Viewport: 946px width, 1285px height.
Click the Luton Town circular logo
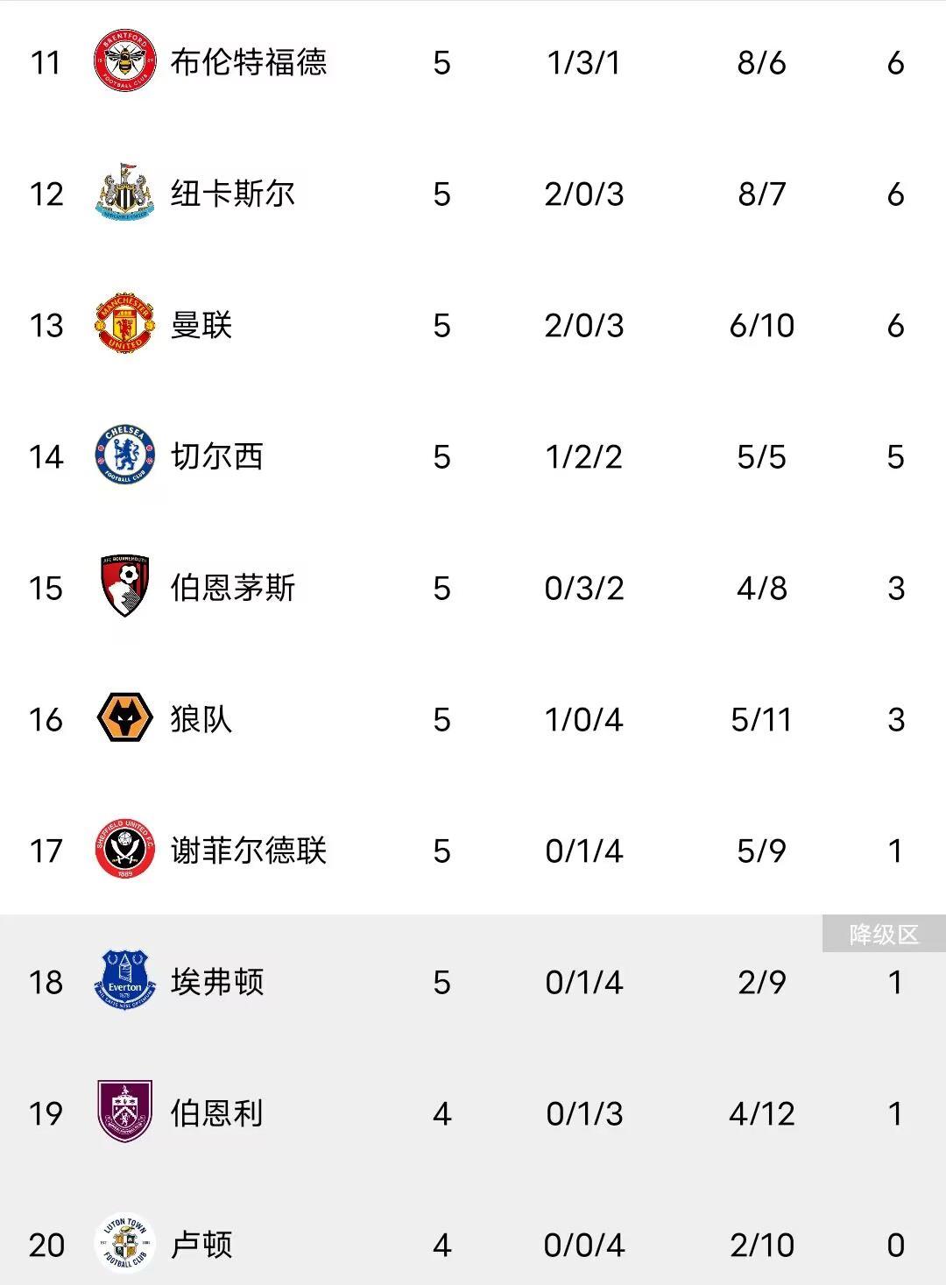coord(125,1244)
